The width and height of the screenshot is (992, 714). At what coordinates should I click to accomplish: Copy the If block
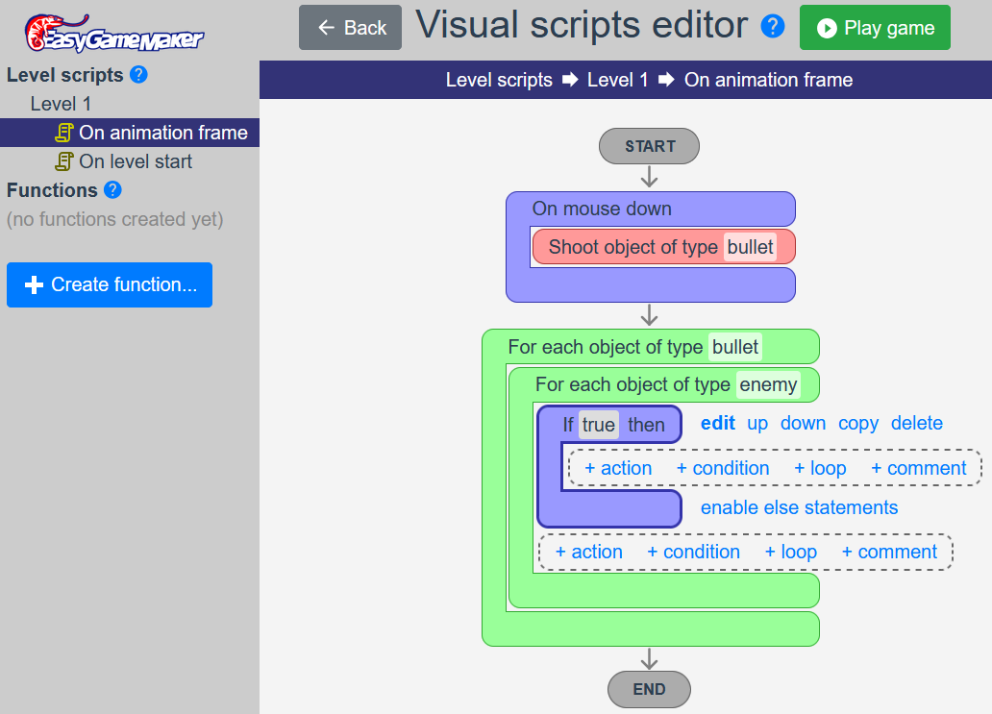[857, 423]
